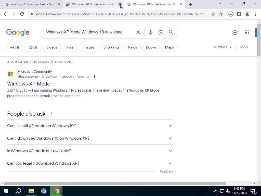Click the magnifier search button
This screenshot has height=196, width=261.
(x=171, y=32)
